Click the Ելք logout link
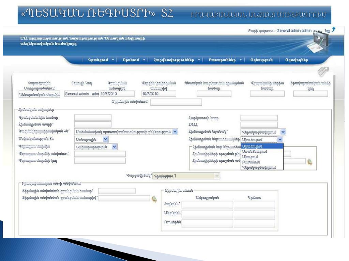Screen dimensions: 349x261 [327, 31]
